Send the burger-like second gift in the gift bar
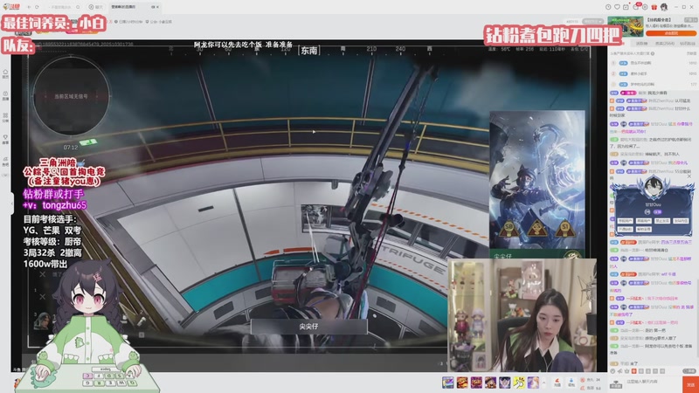Image resolution: width=699 pixels, height=393 pixels. [462, 383]
